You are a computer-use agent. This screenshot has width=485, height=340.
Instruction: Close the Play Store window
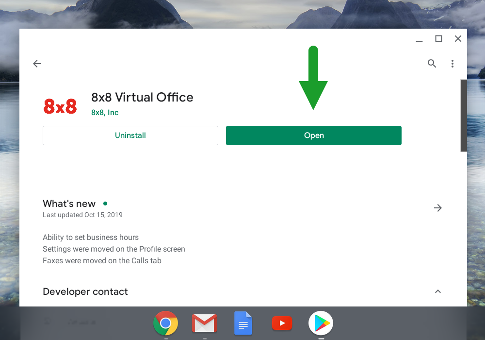458,39
